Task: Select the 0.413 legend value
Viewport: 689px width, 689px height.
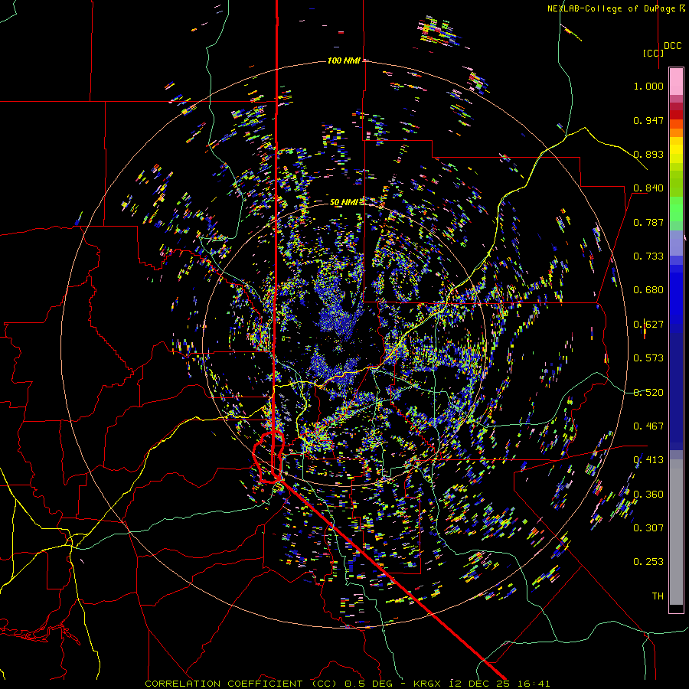Action: pyautogui.click(x=648, y=460)
